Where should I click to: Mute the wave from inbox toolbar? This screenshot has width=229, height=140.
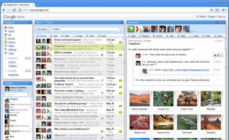[x=54, y=36]
